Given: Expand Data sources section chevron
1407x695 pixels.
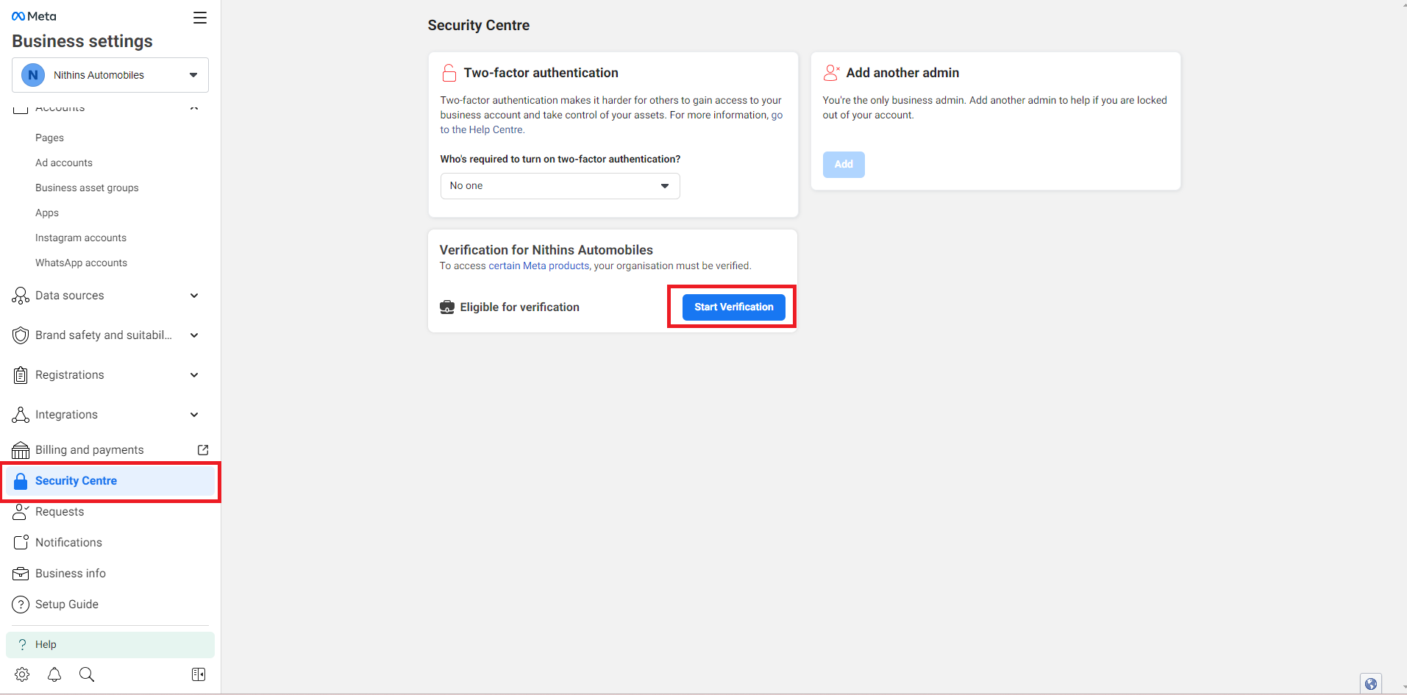Looking at the screenshot, I should tap(194, 296).
